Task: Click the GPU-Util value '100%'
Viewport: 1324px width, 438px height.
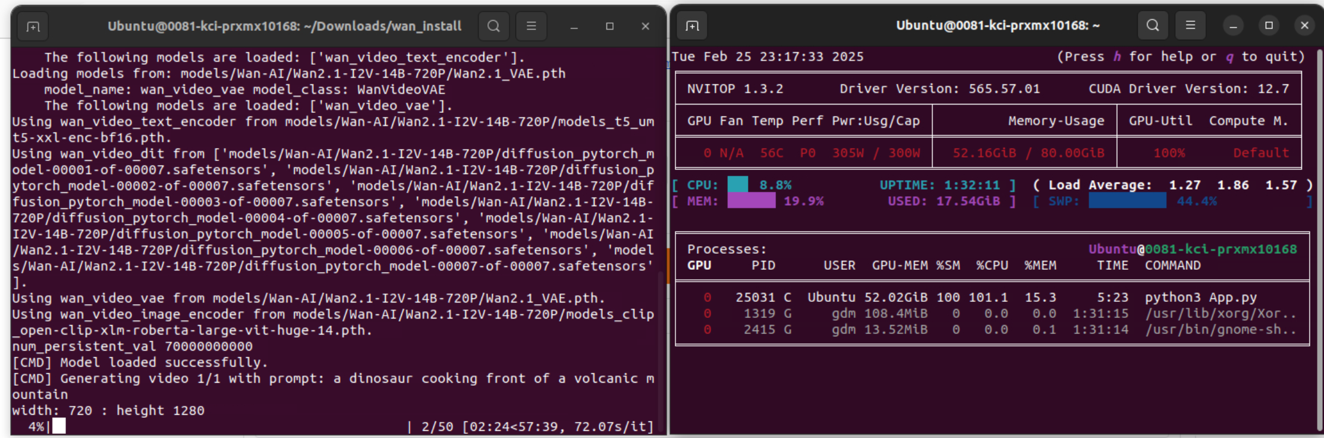Action: (x=1169, y=153)
